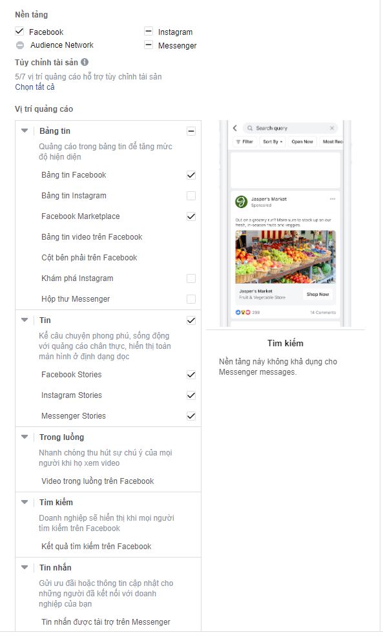Collapse the Bảng tin section arrow
Image resolution: width=383 pixels, height=637 pixels.
pyautogui.click(x=25, y=131)
